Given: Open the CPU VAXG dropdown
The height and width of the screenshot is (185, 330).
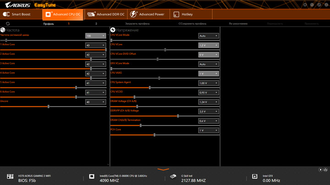Looking at the screenshot, I should click(x=209, y=74).
